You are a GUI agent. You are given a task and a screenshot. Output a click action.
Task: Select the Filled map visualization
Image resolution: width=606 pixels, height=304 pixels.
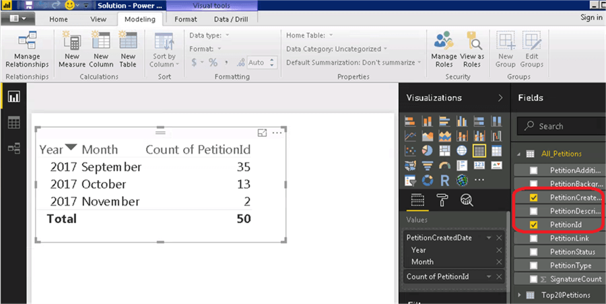[410, 166]
